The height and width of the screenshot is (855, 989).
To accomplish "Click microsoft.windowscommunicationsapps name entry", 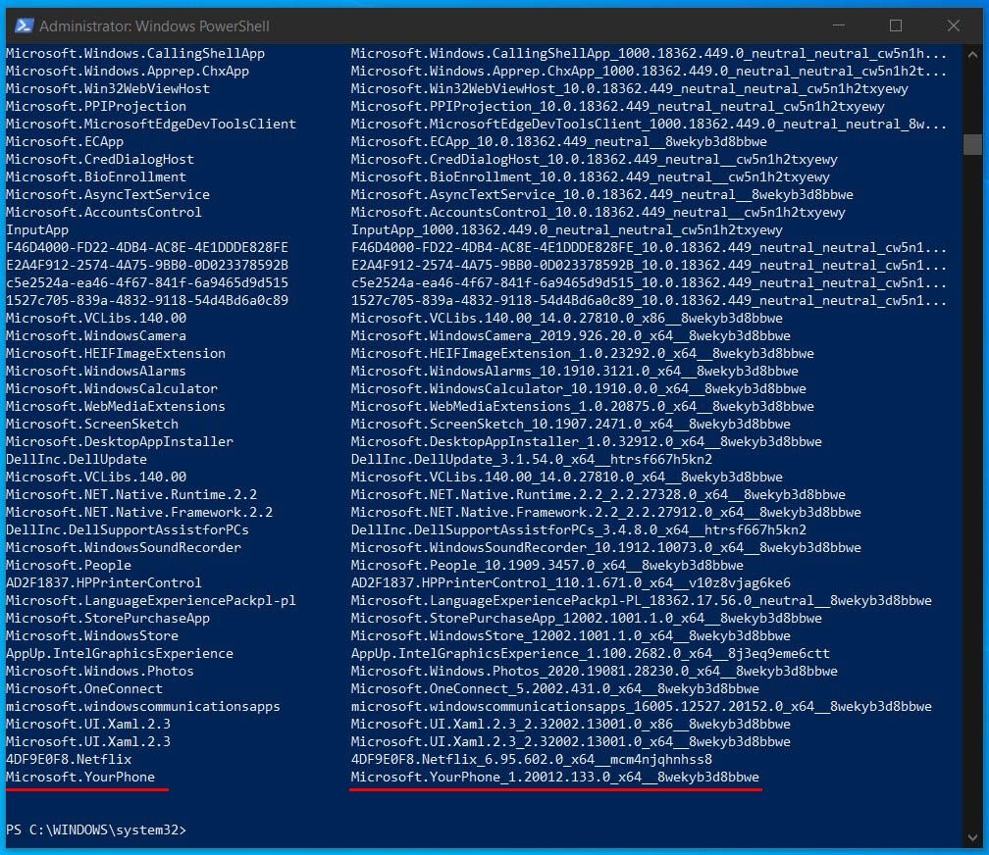I will pyautogui.click(x=143, y=706).
